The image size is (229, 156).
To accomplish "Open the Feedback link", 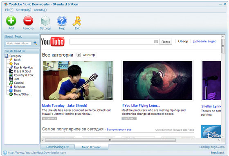I will click(218, 153).
